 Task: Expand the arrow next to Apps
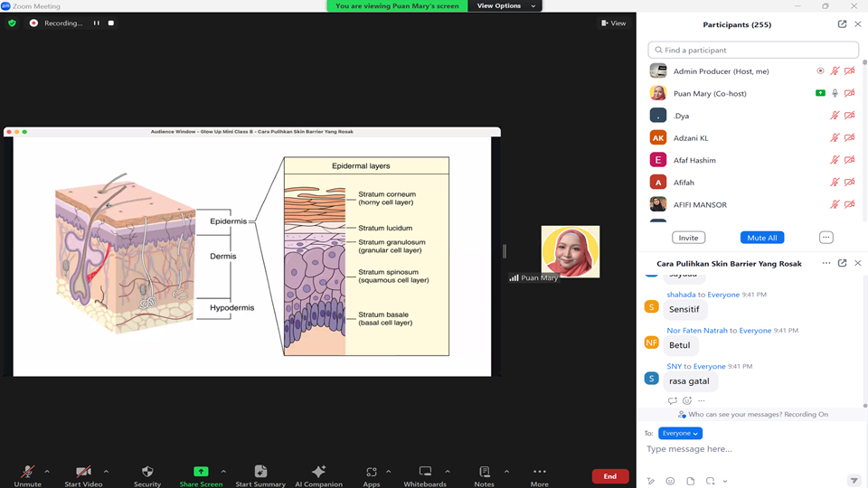tap(389, 472)
